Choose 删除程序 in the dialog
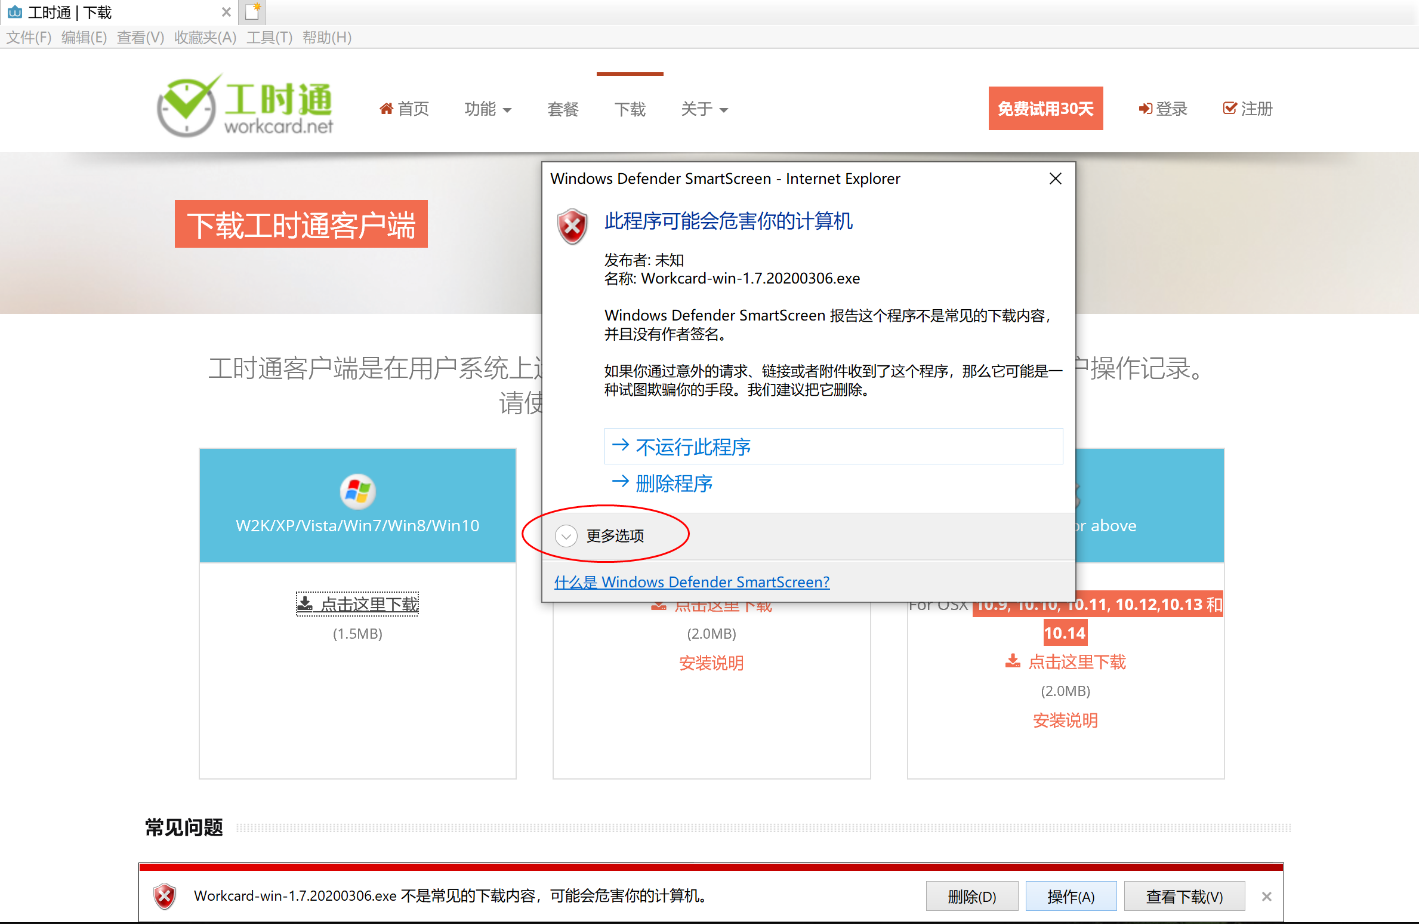 [674, 483]
